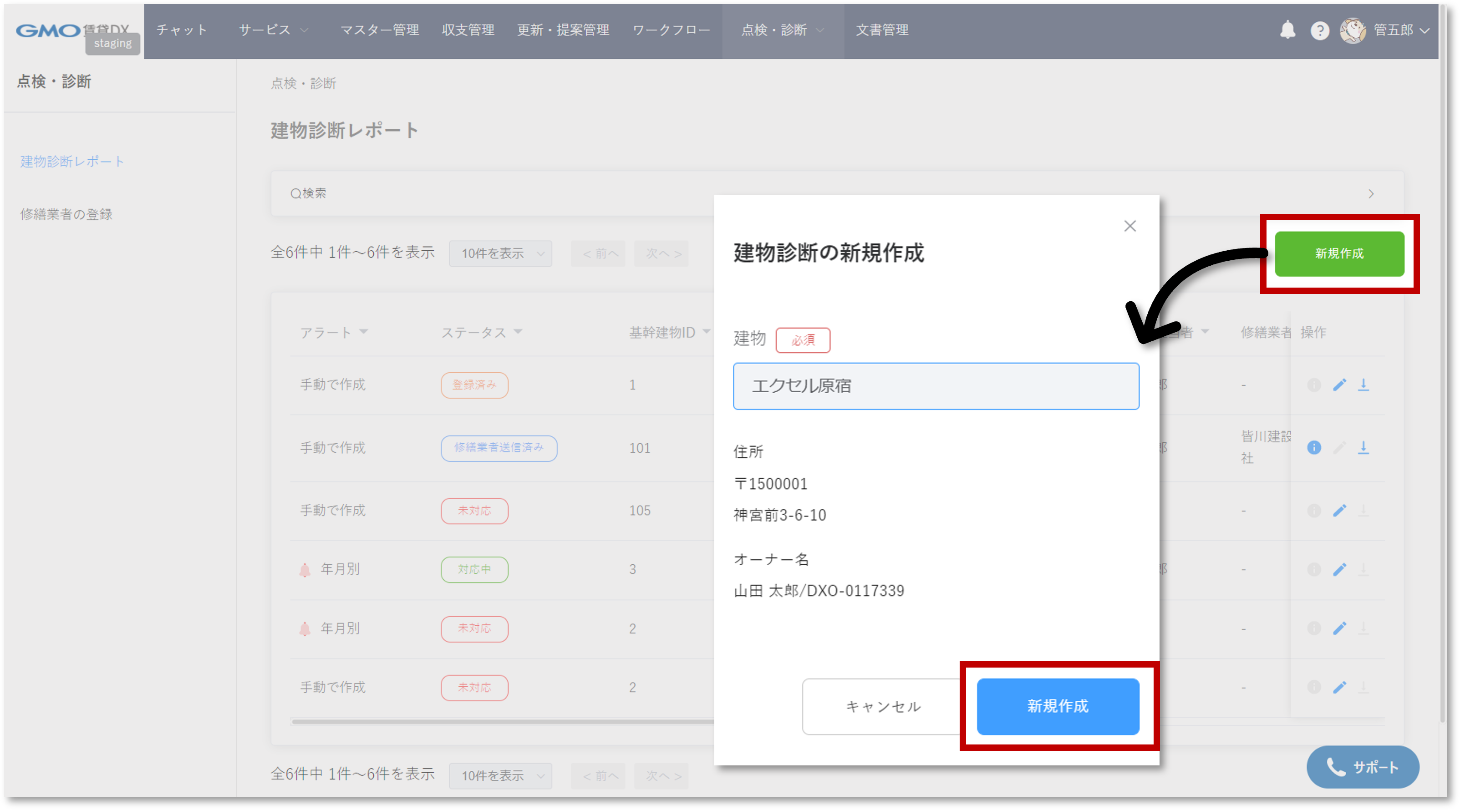Open the 10件を表示 dropdown at top
Image resolution: width=1460 pixels, height=810 pixels.
point(500,253)
